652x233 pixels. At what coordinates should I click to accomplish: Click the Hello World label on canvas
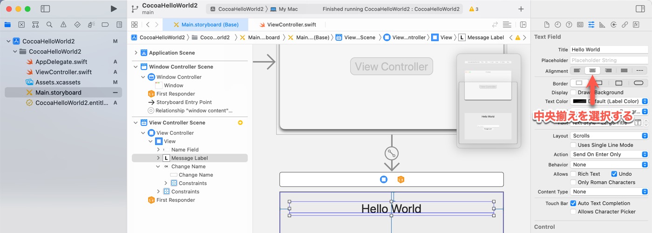391,208
